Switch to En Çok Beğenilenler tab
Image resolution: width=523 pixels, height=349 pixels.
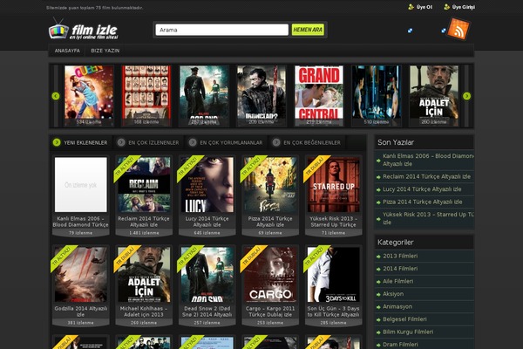[312, 142]
